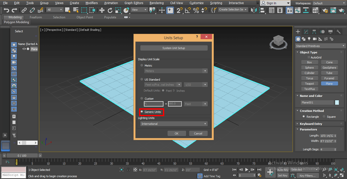Switch to the Cameras creation category icon
The width and height of the screenshot is (347, 179).
(x=315, y=39)
